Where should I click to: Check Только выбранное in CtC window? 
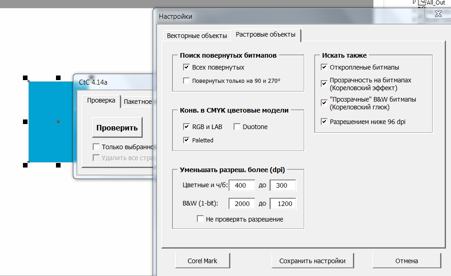point(96,147)
